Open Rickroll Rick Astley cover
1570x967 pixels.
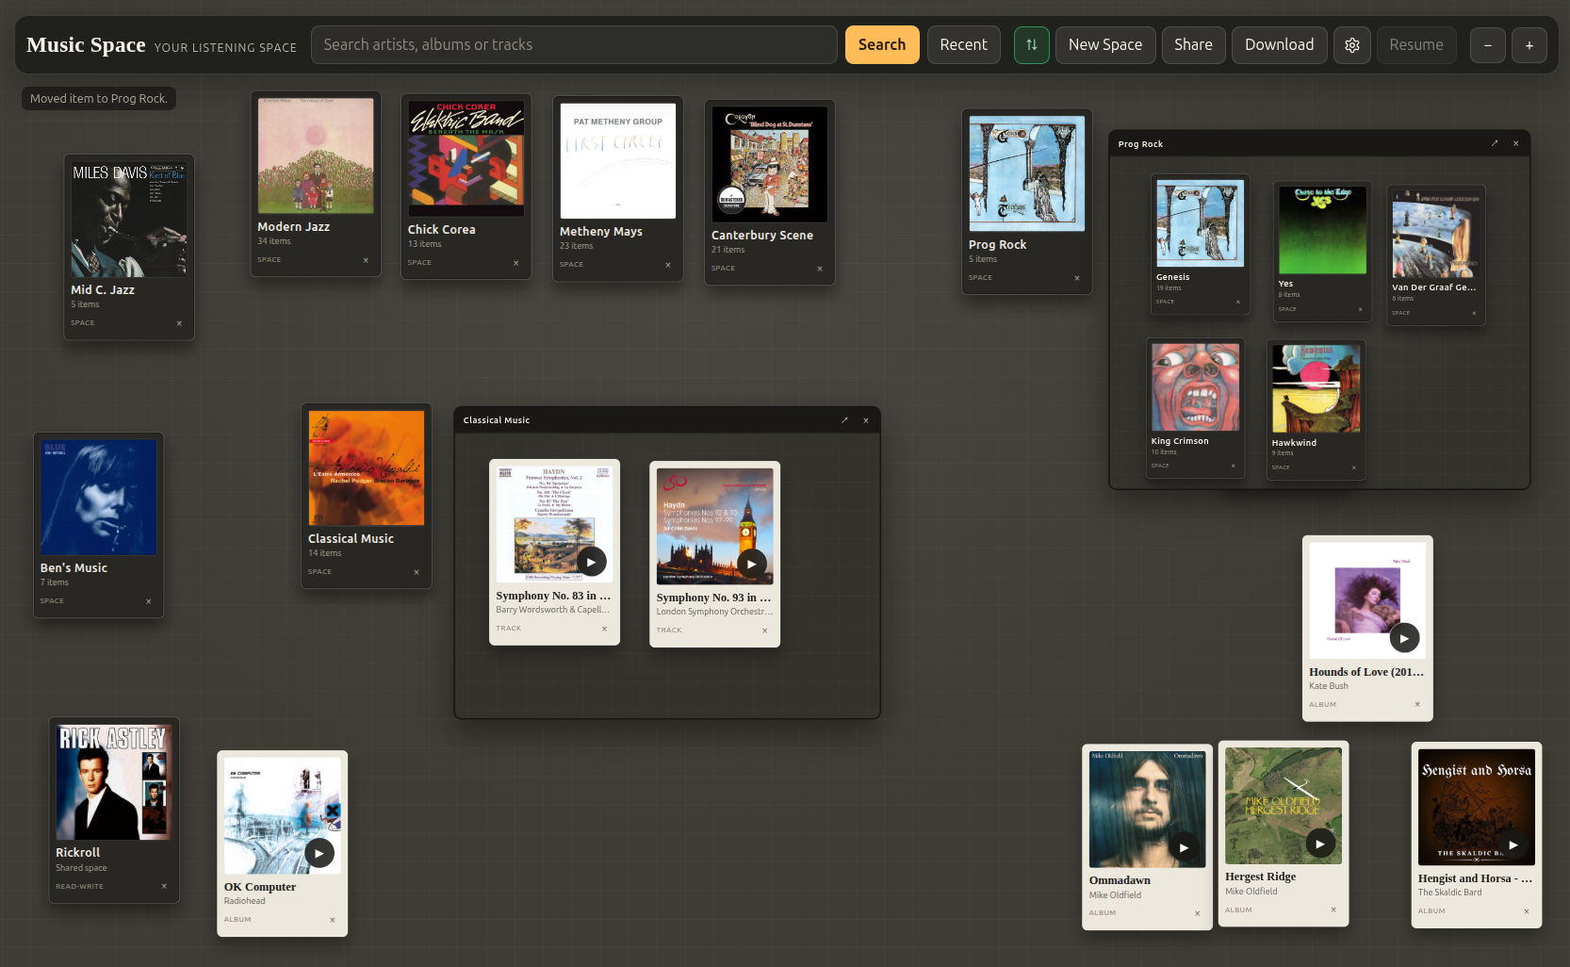(x=114, y=782)
